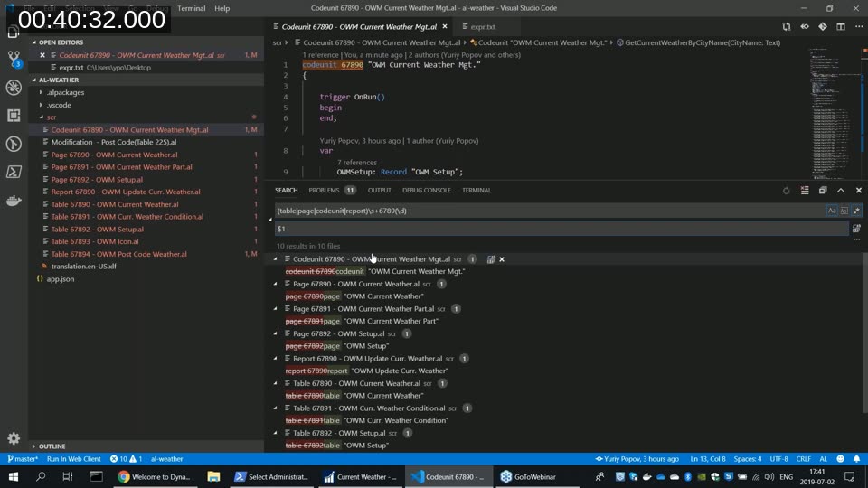The image size is (868, 488).
Task: Replace all in Codeunit 67890 result file
Action: 491,259
